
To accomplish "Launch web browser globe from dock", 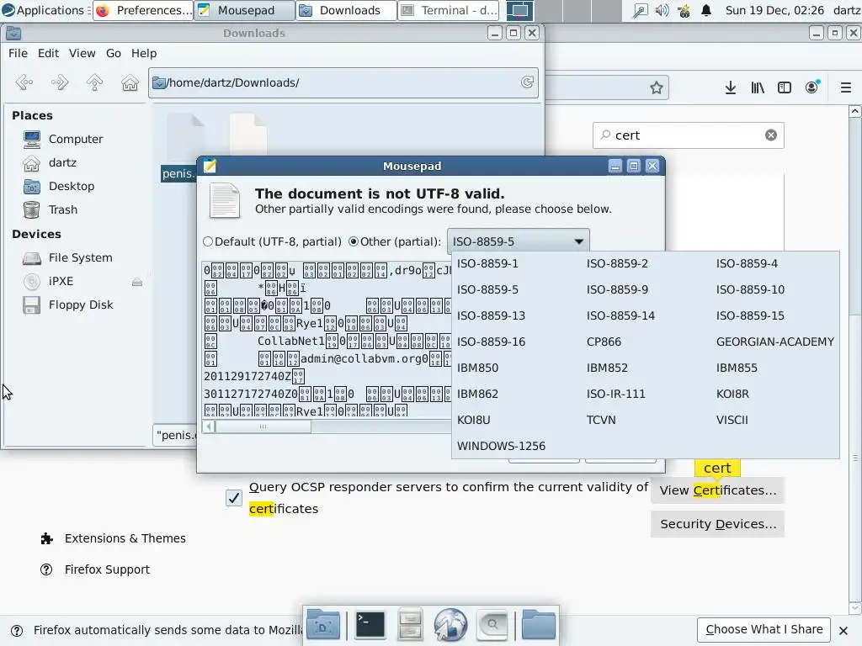I will (x=450, y=625).
